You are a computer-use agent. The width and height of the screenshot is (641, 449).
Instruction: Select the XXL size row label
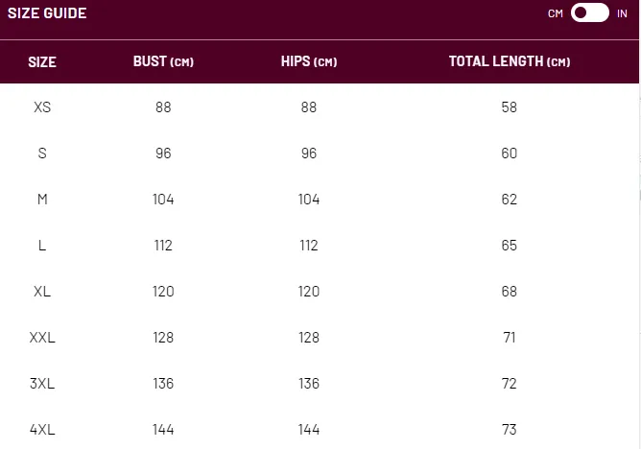point(42,338)
